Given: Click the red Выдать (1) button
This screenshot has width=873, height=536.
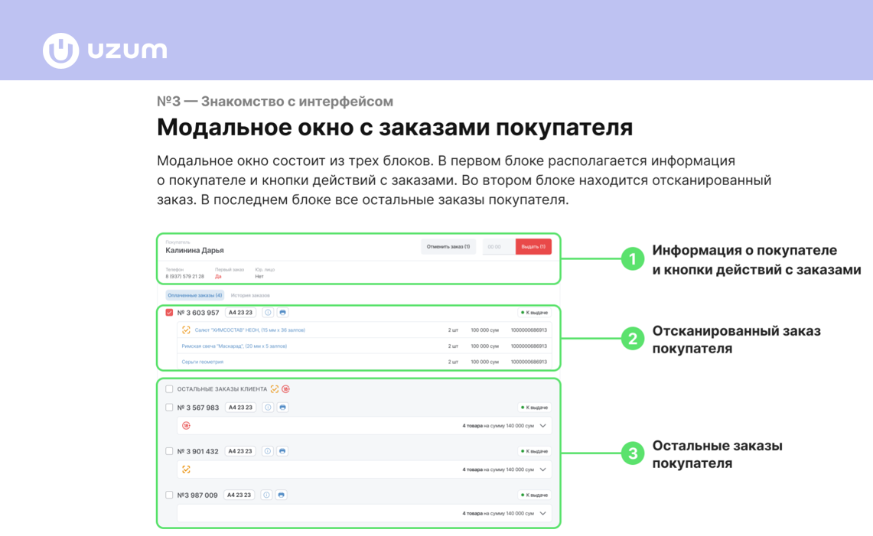Looking at the screenshot, I should click(533, 246).
